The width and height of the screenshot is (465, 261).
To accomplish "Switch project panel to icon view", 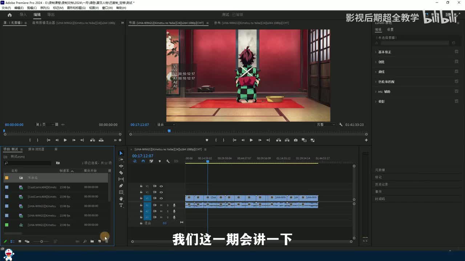I will (20, 241).
